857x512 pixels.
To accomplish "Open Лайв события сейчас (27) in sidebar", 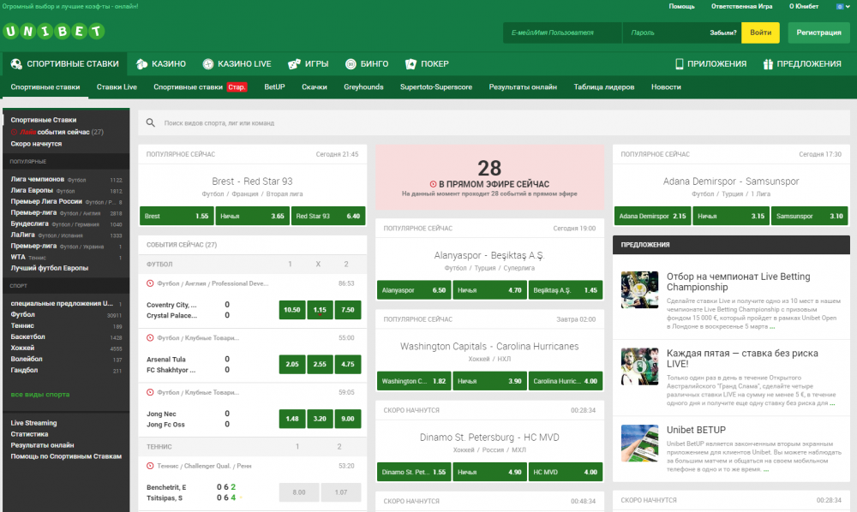I will (57, 132).
